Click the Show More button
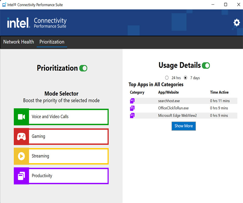Viewport: 243px width, 203px height. [x=184, y=126]
